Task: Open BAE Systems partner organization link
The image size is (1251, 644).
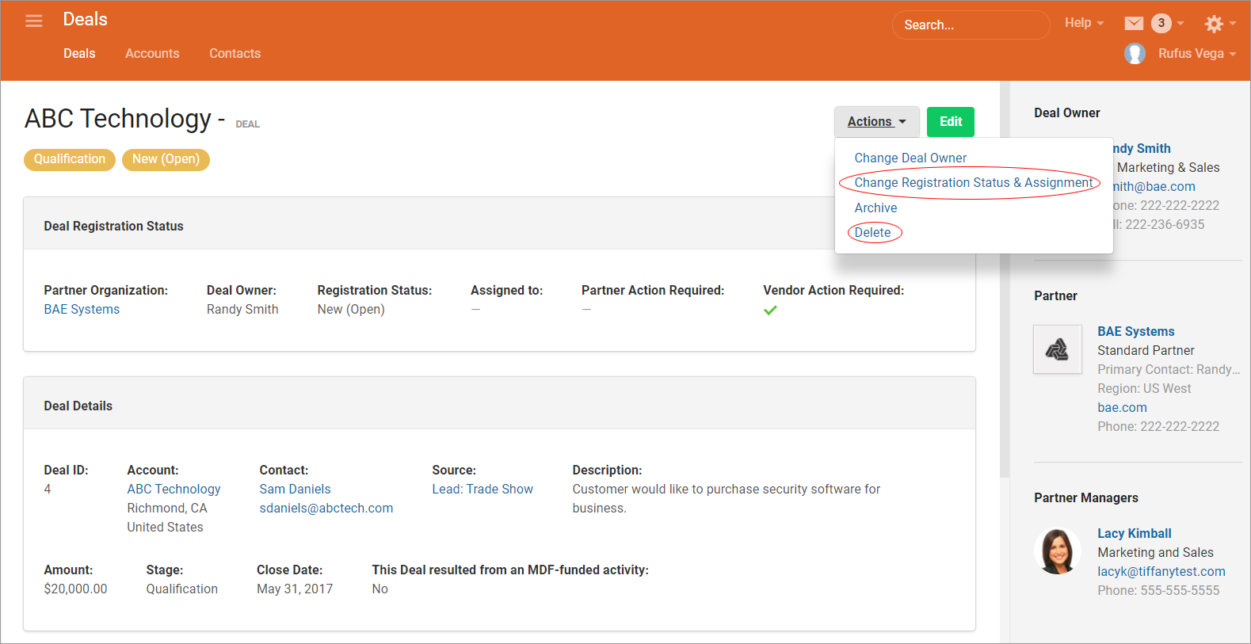Action: click(x=82, y=310)
